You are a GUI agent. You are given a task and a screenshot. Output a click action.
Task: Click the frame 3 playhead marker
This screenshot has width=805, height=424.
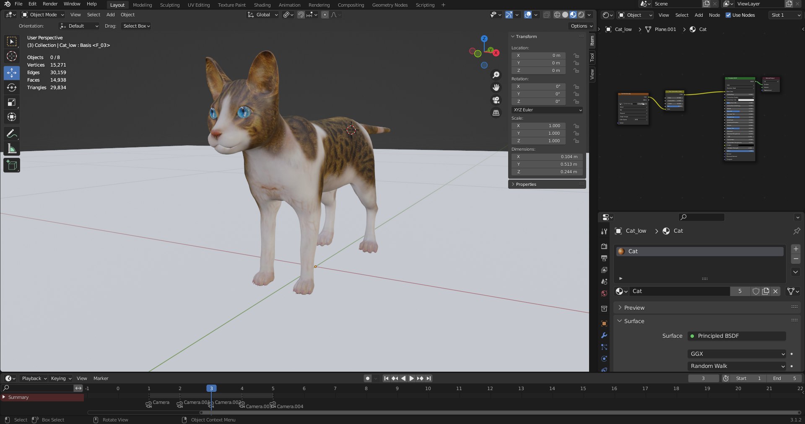coord(211,388)
